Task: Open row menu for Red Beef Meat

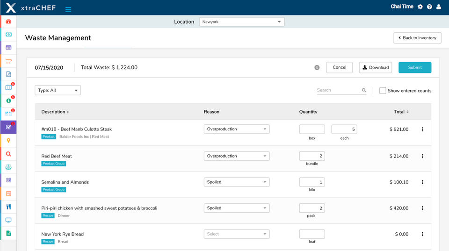Action: click(422, 156)
